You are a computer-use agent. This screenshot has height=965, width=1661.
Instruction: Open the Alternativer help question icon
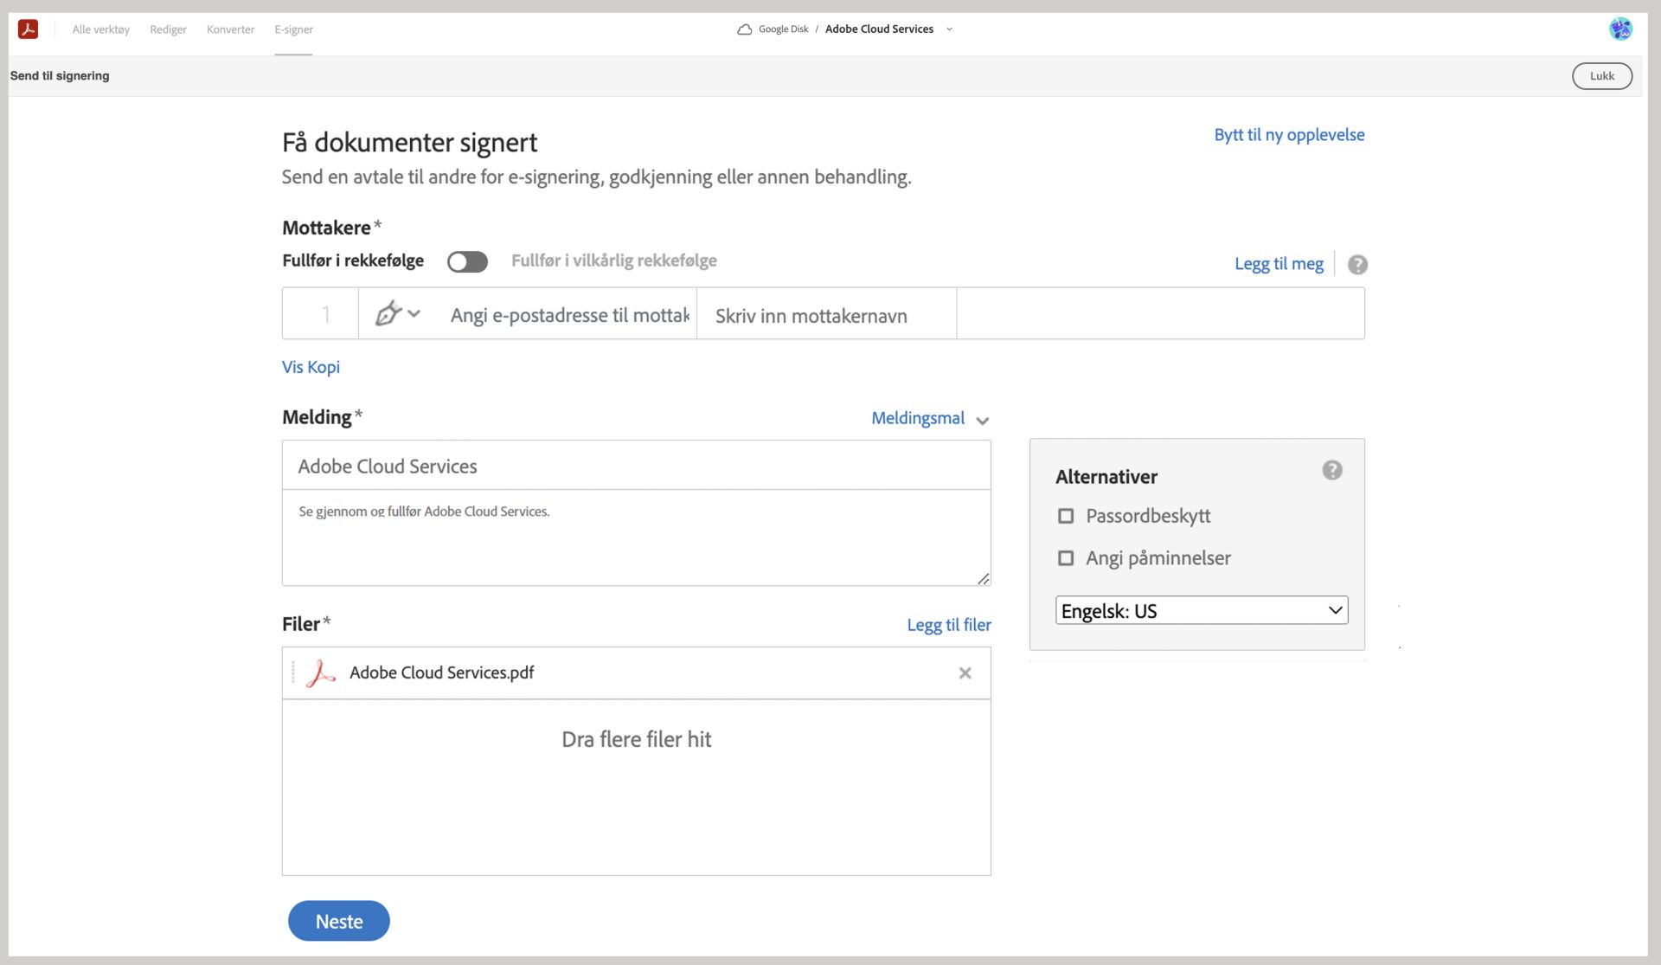[1332, 470]
